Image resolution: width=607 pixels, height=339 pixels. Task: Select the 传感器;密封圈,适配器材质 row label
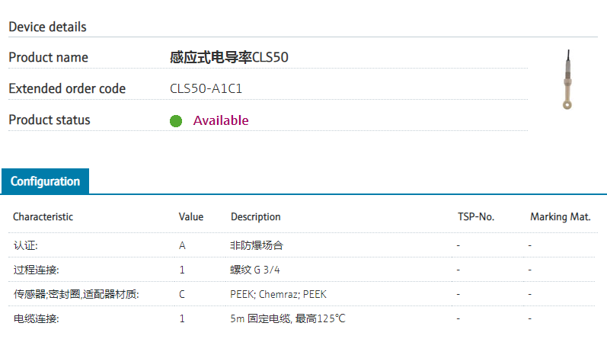76,294
